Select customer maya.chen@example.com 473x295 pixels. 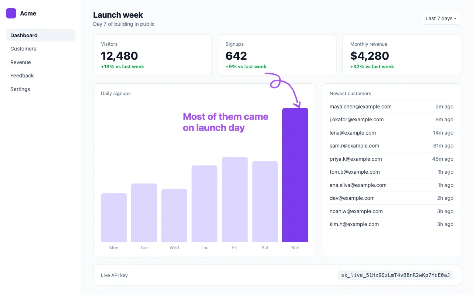click(x=391, y=107)
